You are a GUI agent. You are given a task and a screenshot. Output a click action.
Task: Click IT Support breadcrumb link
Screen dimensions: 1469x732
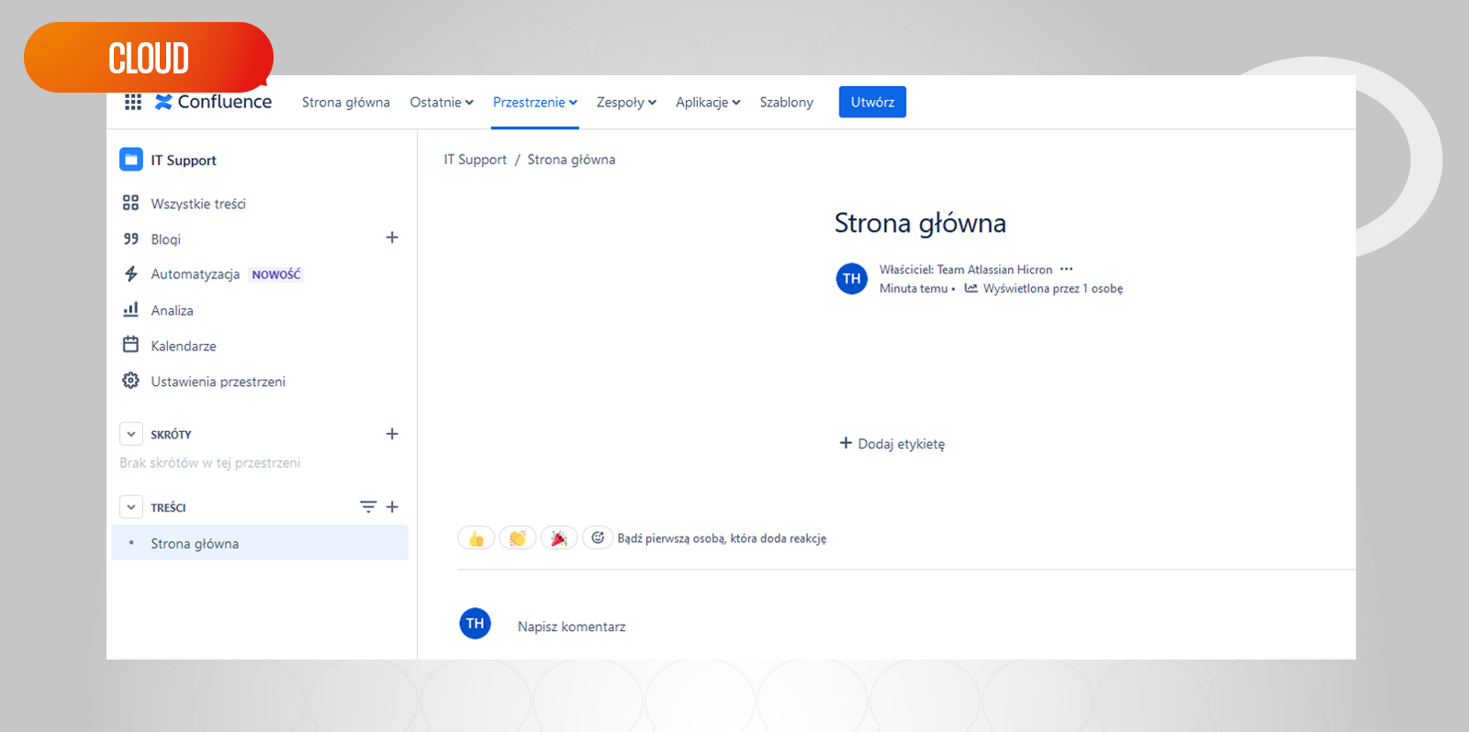point(475,160)
